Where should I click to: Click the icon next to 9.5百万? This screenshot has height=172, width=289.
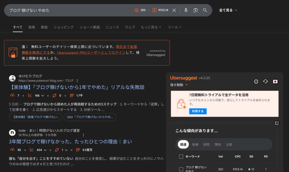[78, 150]
